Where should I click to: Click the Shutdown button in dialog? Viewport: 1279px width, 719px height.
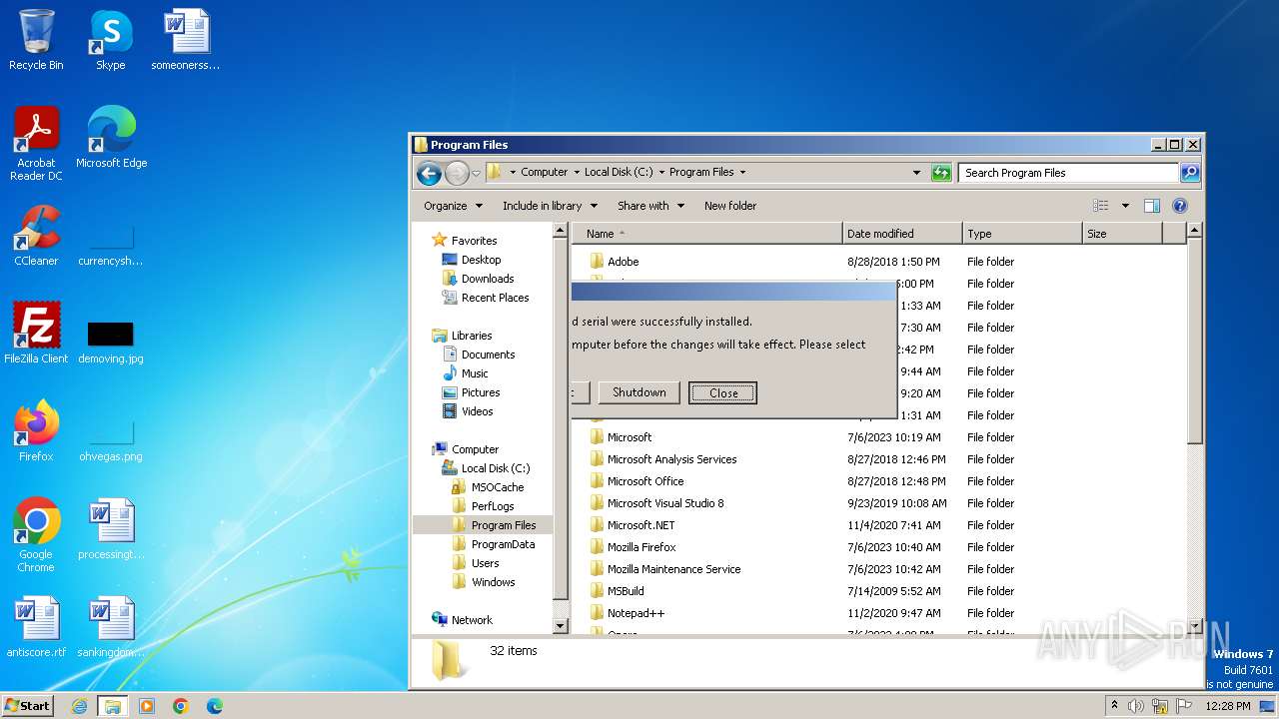639,392
